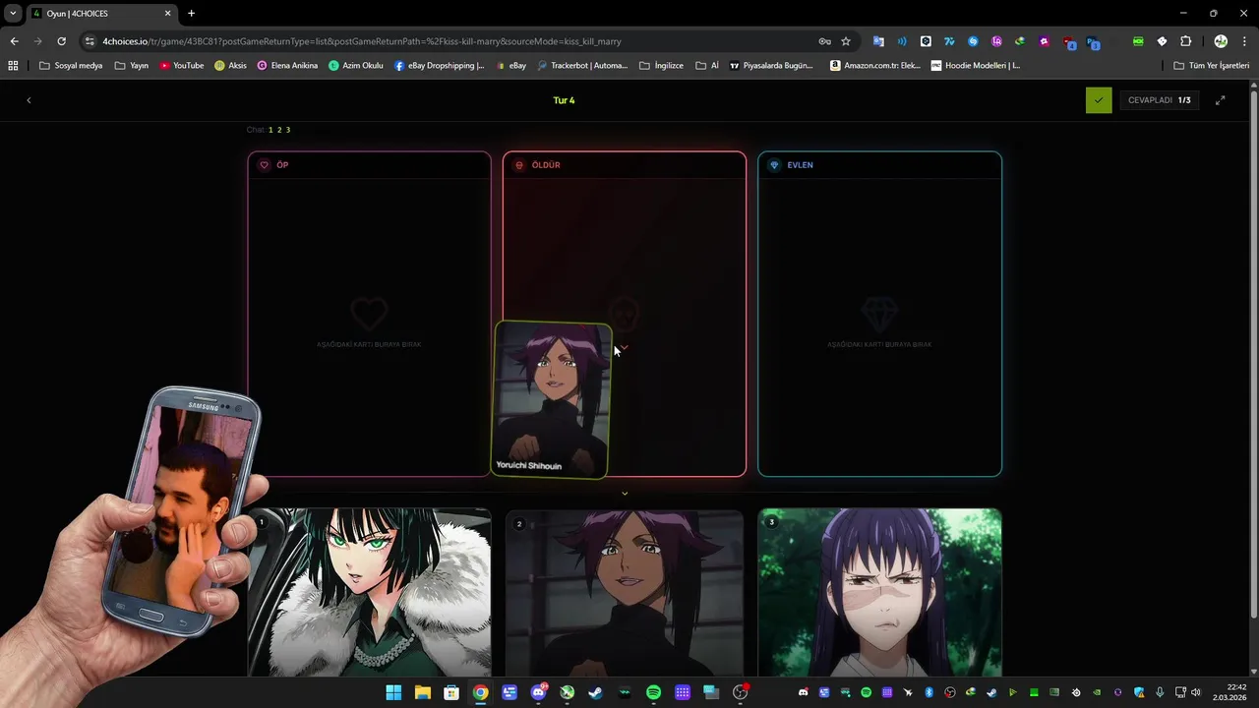Image resolution: width=1259 pixels, height=708 pixels.
Task: Open the Aksis bookmark
Action: (x=231, y=66)
